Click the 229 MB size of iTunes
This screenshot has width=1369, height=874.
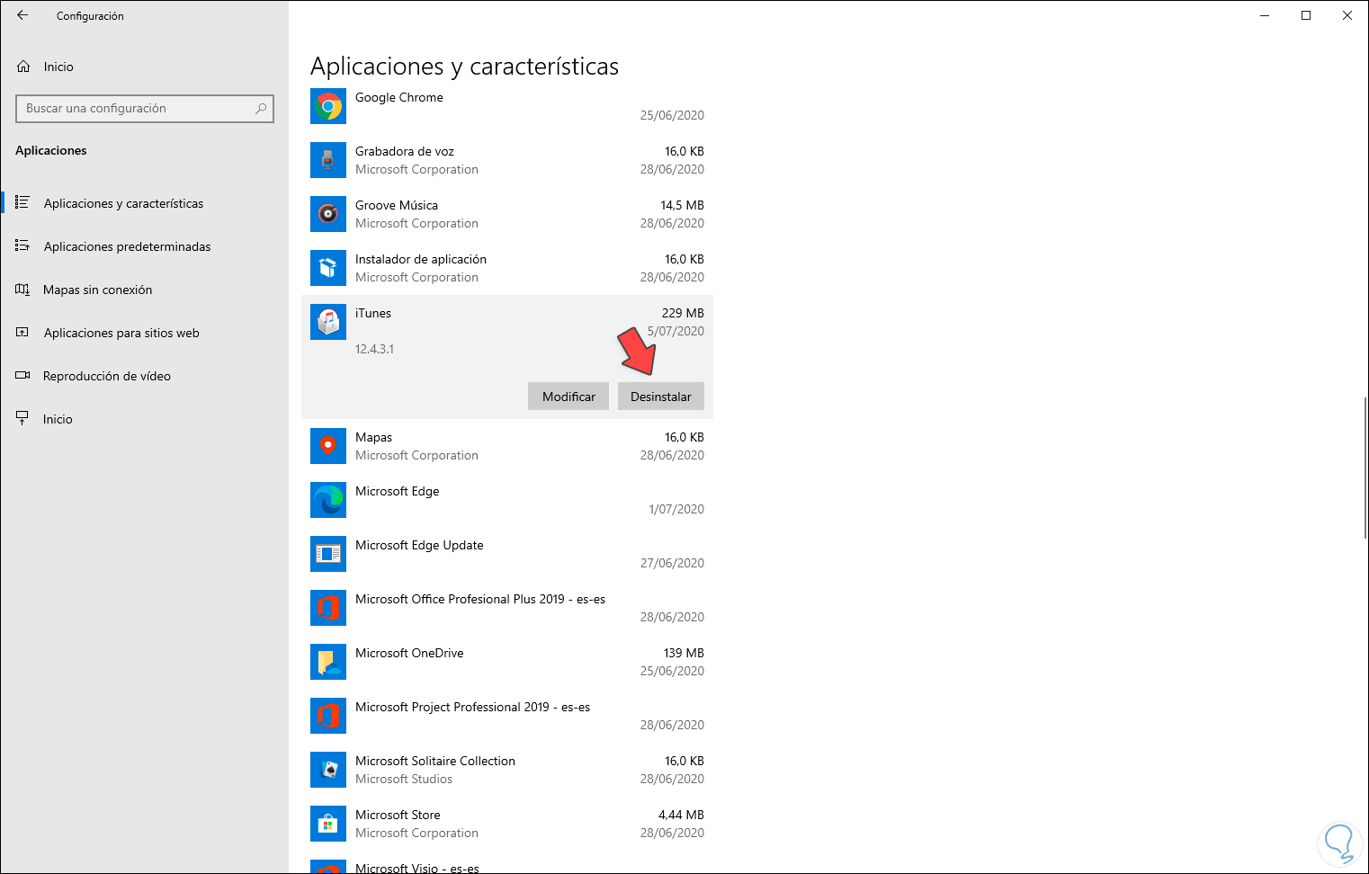coord(683,313)
